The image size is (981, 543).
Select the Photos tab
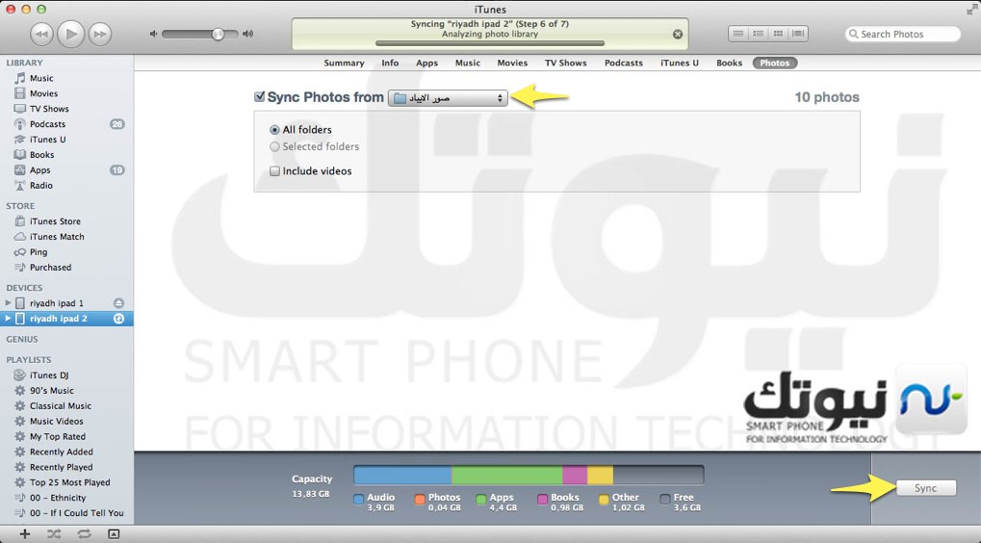click(775, 64)
